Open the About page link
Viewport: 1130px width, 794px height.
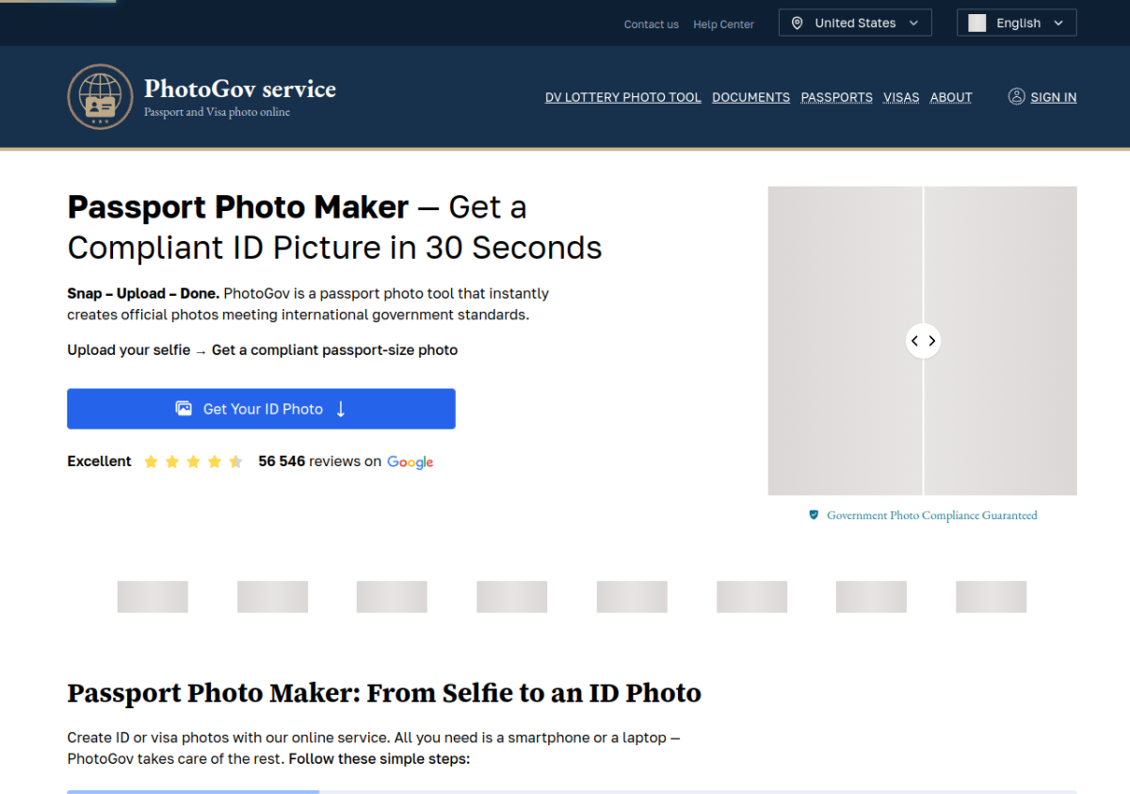(951, 97)
